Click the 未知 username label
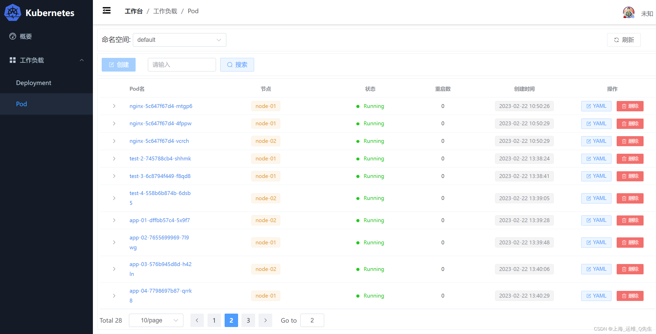This screenshot has height=334, width=656. coord(647,13)
